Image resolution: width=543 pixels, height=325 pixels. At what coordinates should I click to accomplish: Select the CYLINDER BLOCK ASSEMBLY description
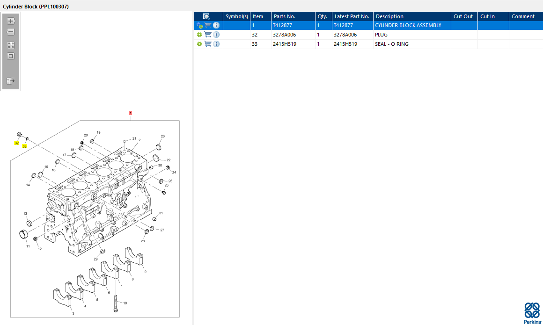(408, 25)
